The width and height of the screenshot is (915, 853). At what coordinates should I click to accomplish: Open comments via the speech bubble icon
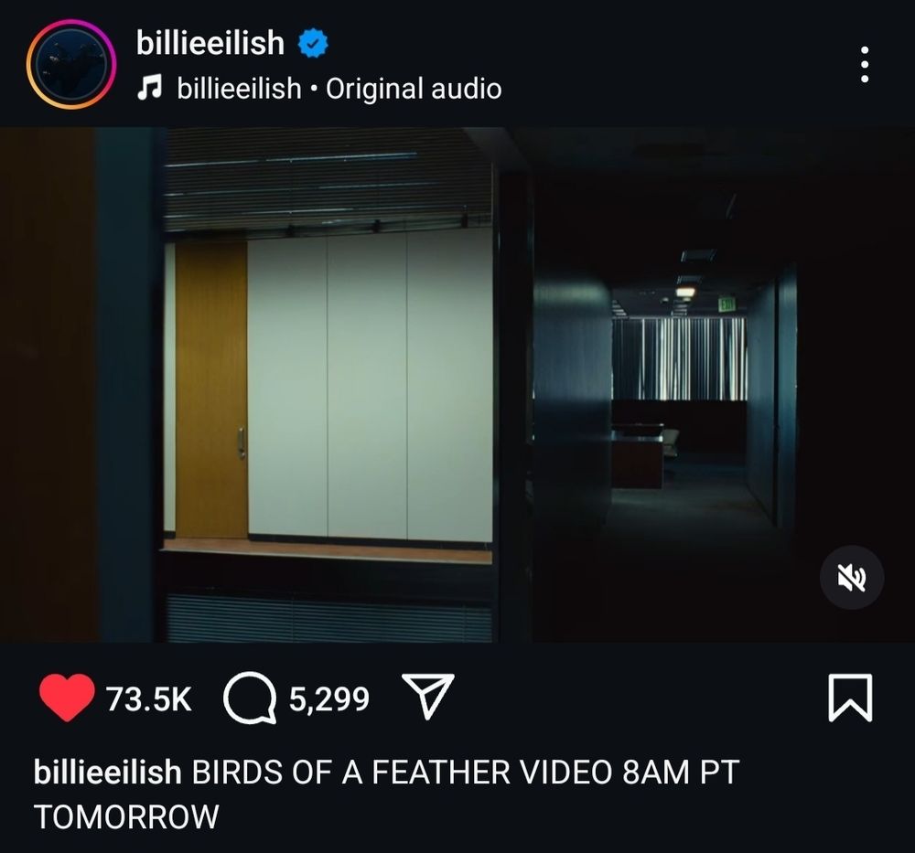pyautogui.click(x=250, y=698)
